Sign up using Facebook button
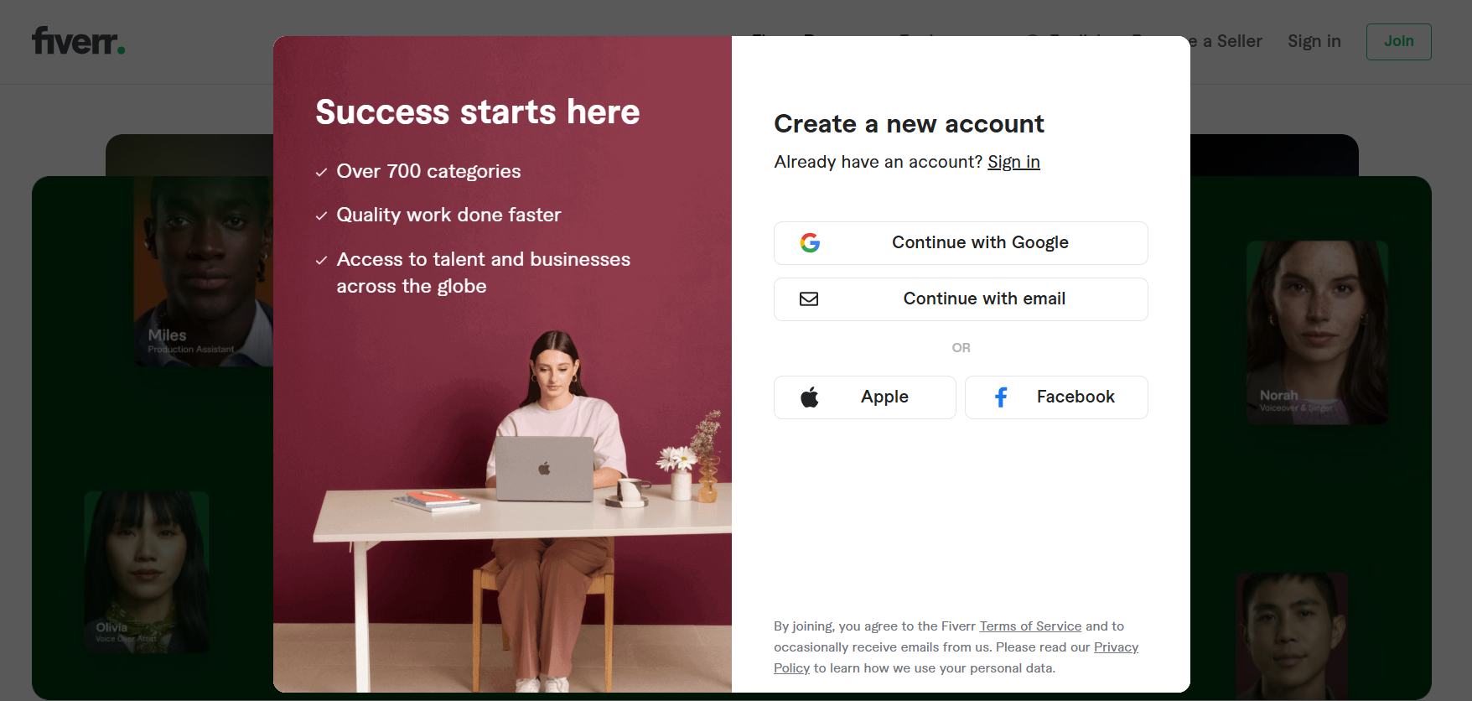 [x=1056, y=397]
